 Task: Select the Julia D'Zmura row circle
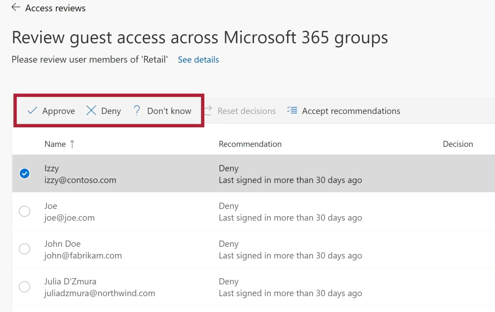[25, 286]
